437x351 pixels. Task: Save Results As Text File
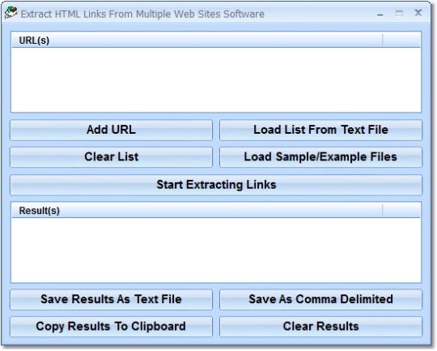coord(111,299)
